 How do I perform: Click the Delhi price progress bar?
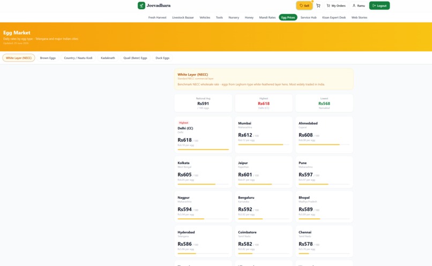tap(203, 149)
